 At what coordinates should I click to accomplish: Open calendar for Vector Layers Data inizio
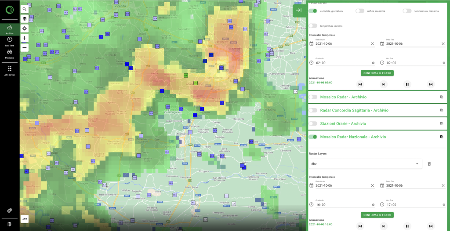coord(312,43)
